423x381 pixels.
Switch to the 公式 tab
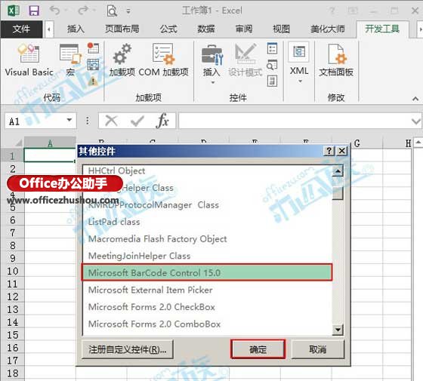[168, 29]
